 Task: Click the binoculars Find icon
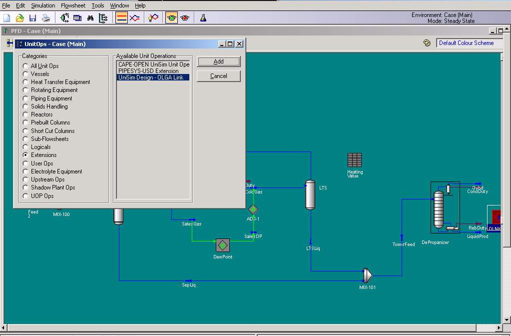click(90, 18)
